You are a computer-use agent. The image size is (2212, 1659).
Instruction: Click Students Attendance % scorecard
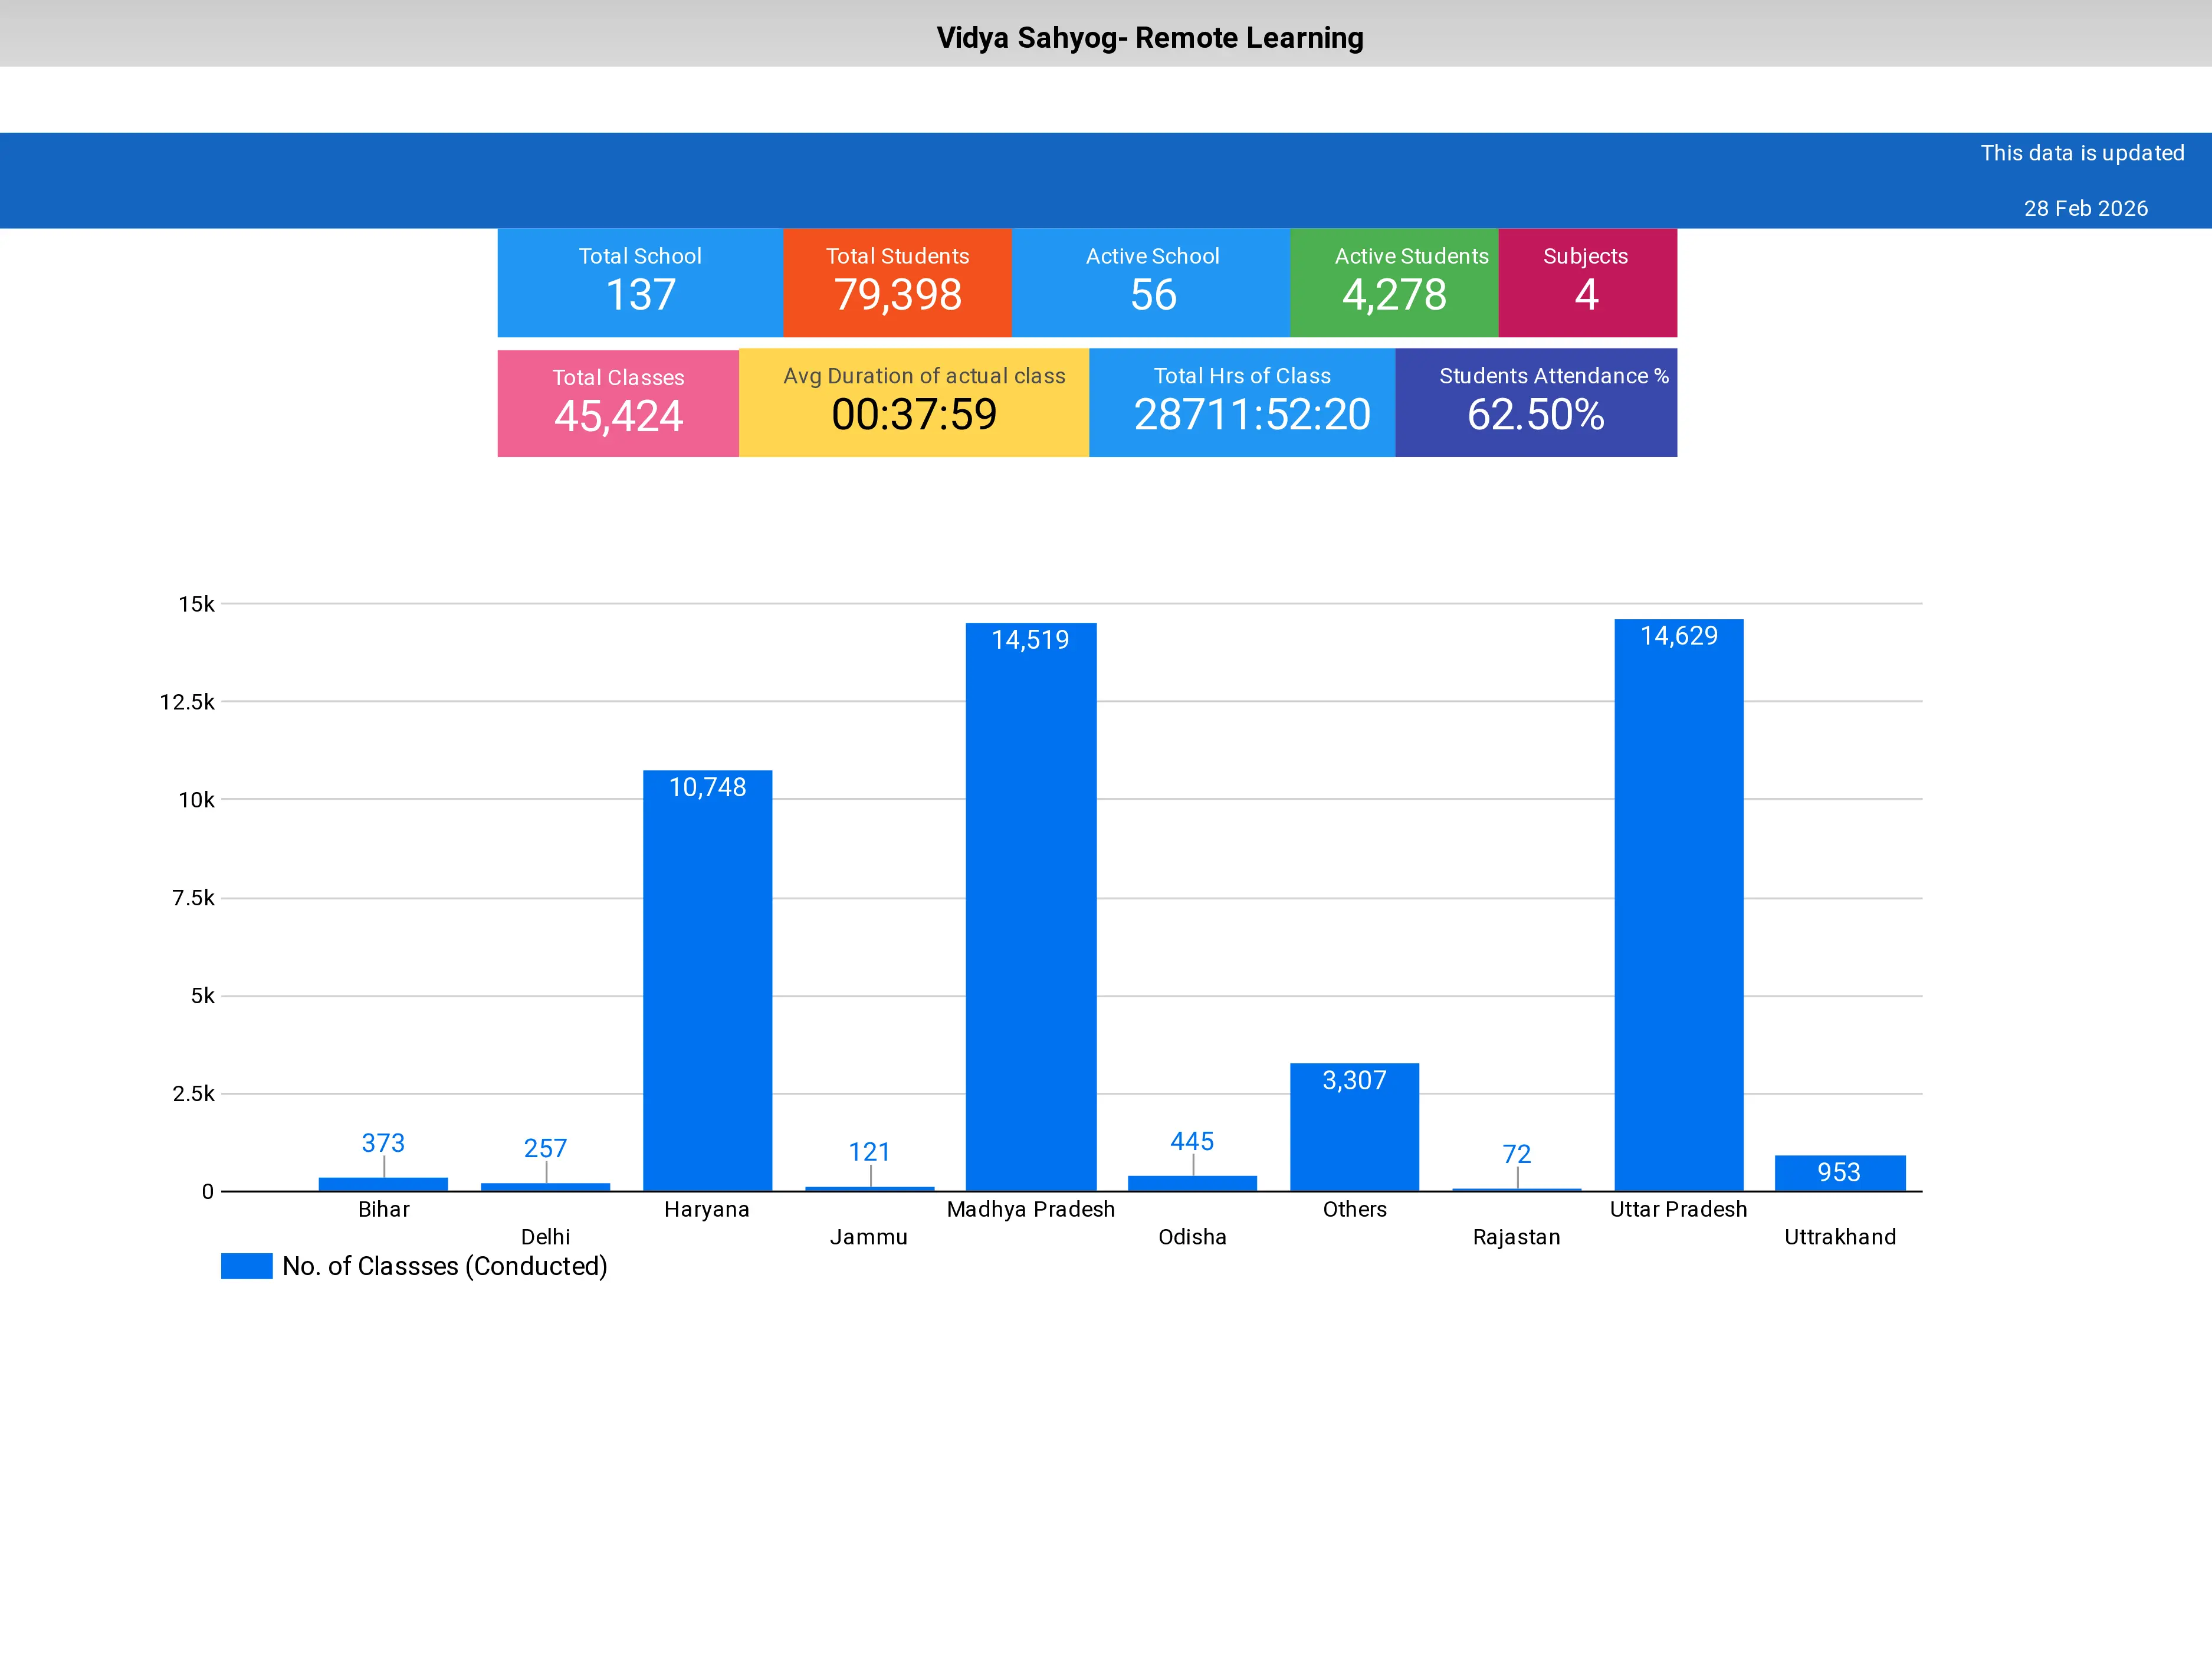1535,402
